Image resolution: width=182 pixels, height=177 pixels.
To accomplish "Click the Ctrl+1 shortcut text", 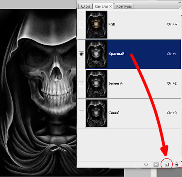I will [172, 54].
